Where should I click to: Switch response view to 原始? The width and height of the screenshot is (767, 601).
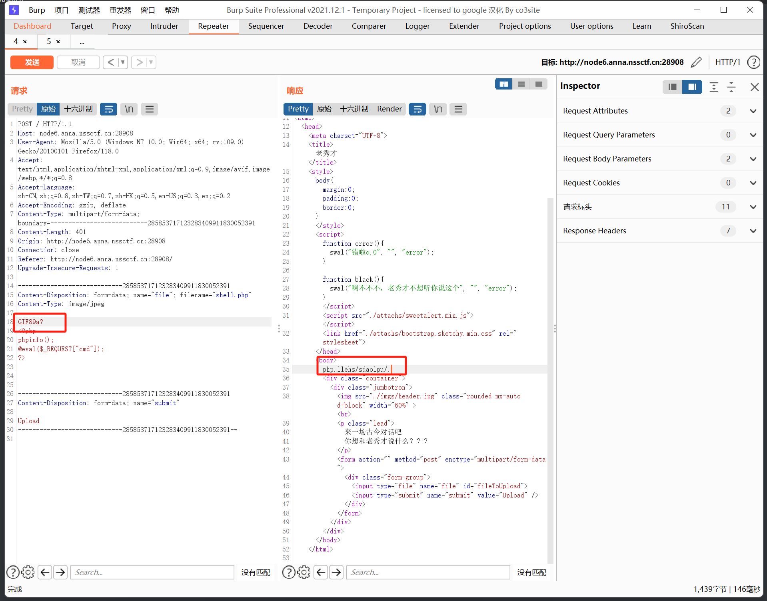(324, 109)
